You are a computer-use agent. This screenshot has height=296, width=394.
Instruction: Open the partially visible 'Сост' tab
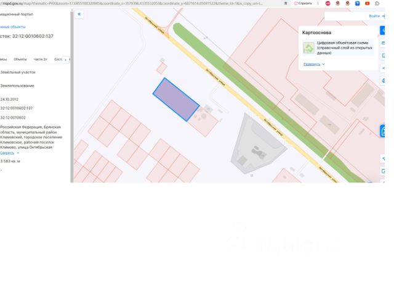pos(58,59)
